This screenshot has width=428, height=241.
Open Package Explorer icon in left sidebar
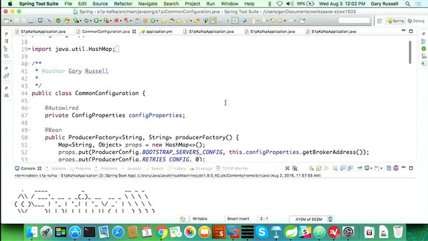6,42
